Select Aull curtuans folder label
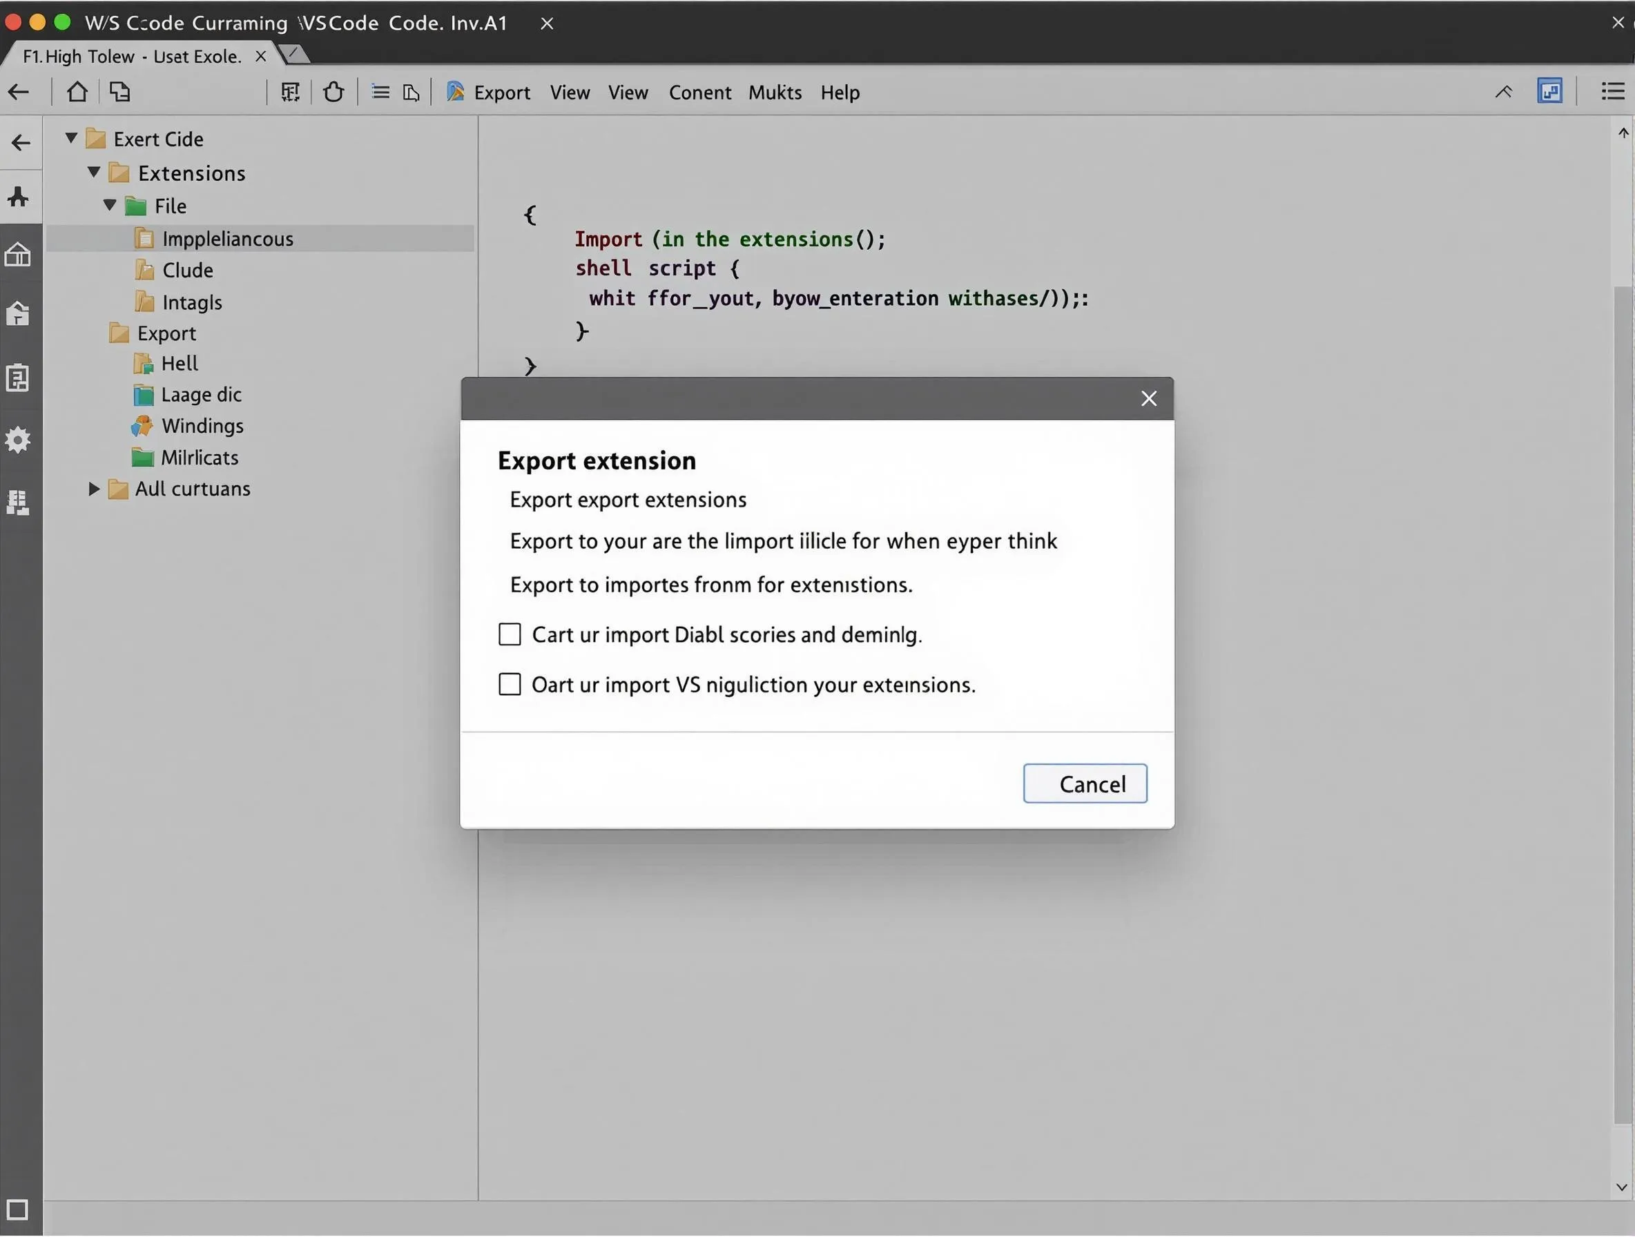Viewport: 1635px width, 1237px height. [193, 489]
